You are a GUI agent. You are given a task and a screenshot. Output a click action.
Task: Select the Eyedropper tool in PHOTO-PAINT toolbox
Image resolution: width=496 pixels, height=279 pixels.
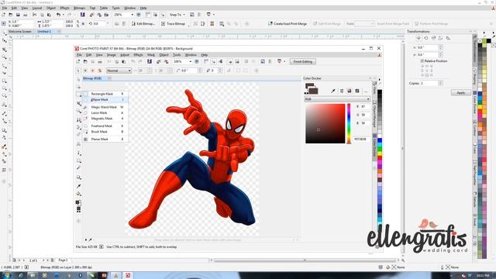point(78,186)
